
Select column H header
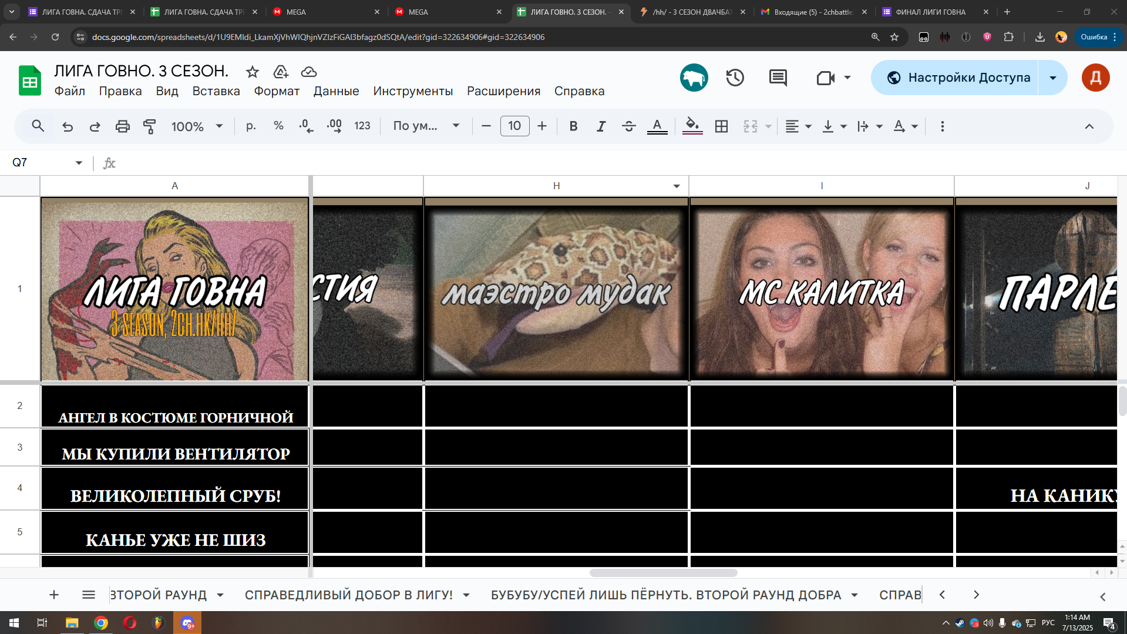(556, 186)
